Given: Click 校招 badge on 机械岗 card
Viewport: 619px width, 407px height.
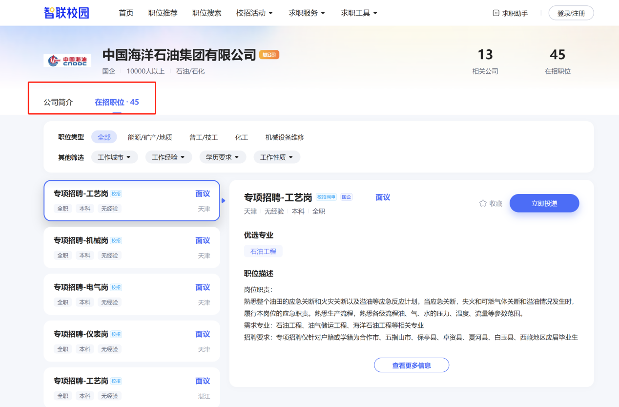Looking at the screenshot, I should (116, 240).
